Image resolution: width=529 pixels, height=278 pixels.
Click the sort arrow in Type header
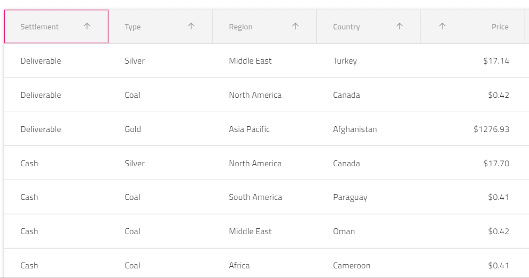point(191,26)
